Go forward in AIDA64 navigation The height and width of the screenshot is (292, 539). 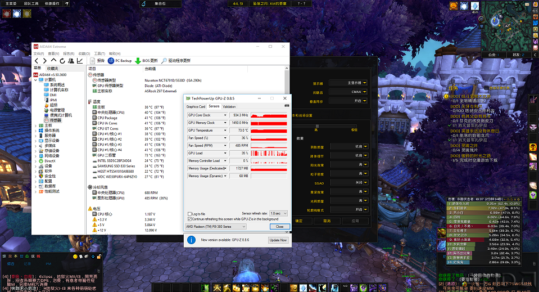pos(45,61)
